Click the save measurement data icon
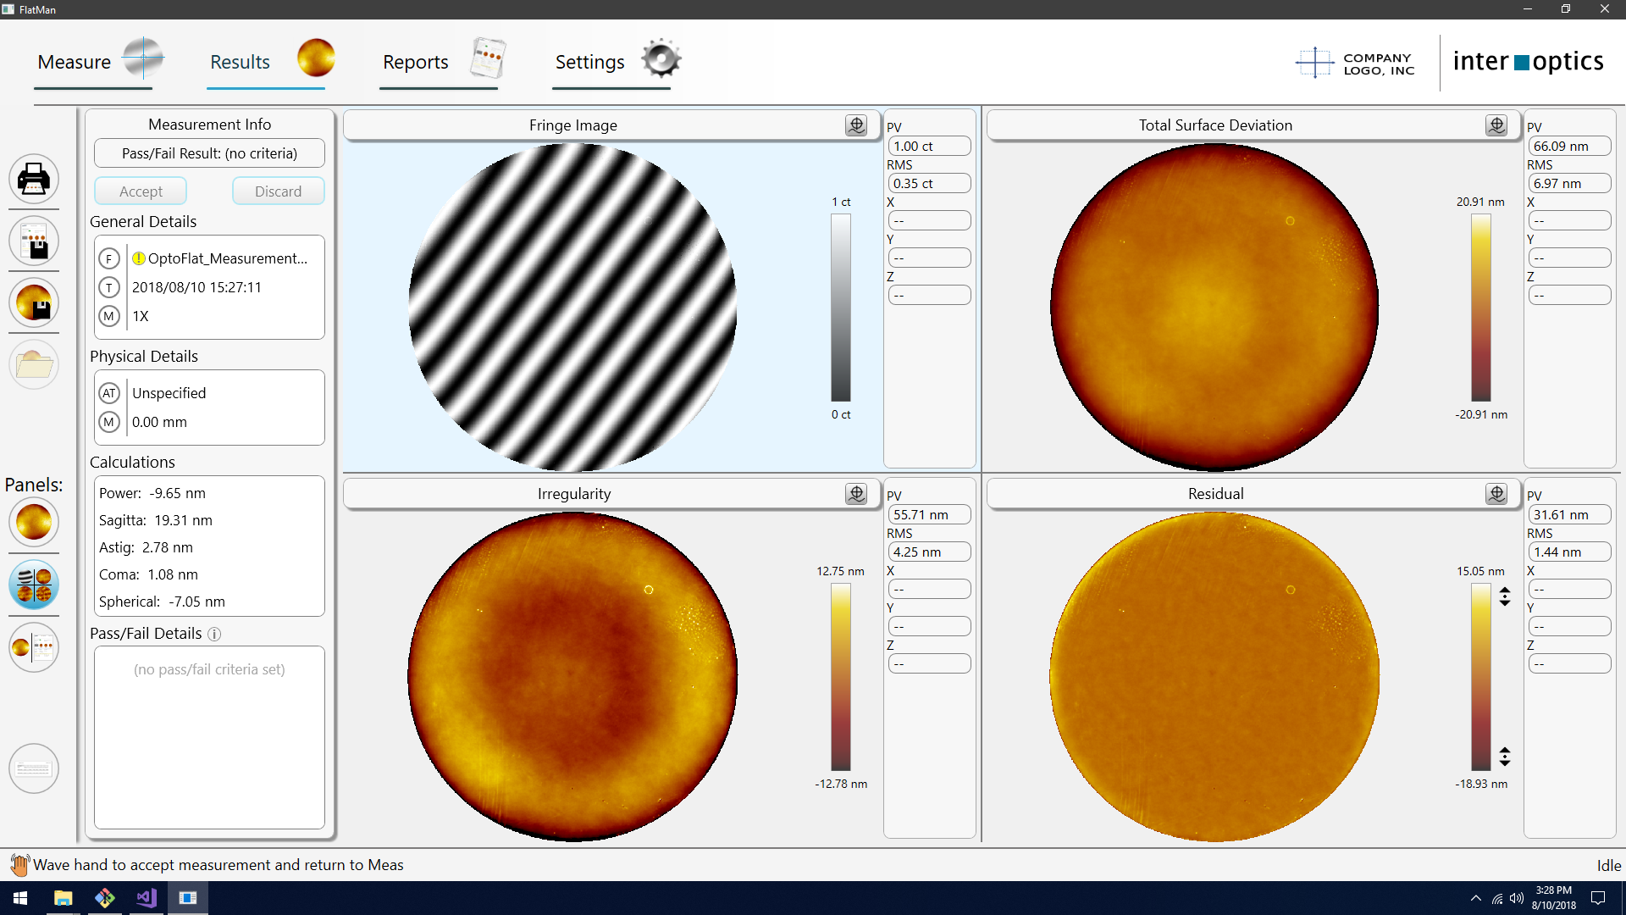Image resolution: width=1626 pixels, height=915 pixels. pos(34,303)
